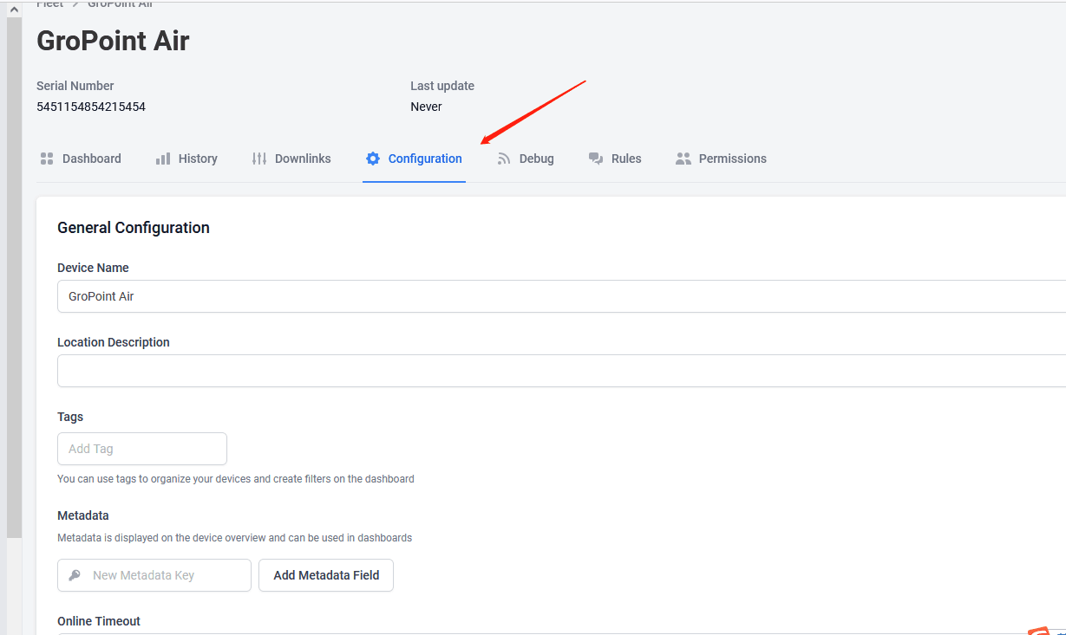The width and height of the screenshot is (1066, 635).
Task: Click the key icon in Metadata field
Action: click(x=75, y=575)
